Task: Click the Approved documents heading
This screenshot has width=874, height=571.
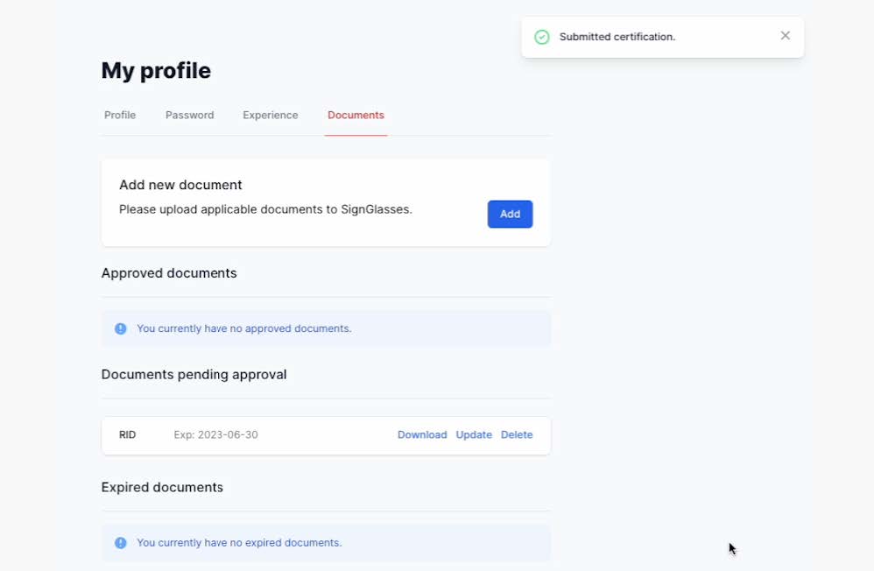Action: click(x=169, y=272)
